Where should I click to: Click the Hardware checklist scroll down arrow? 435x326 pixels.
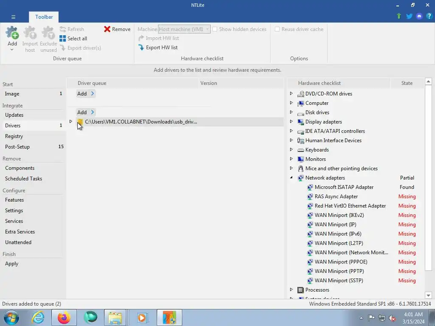428,295
